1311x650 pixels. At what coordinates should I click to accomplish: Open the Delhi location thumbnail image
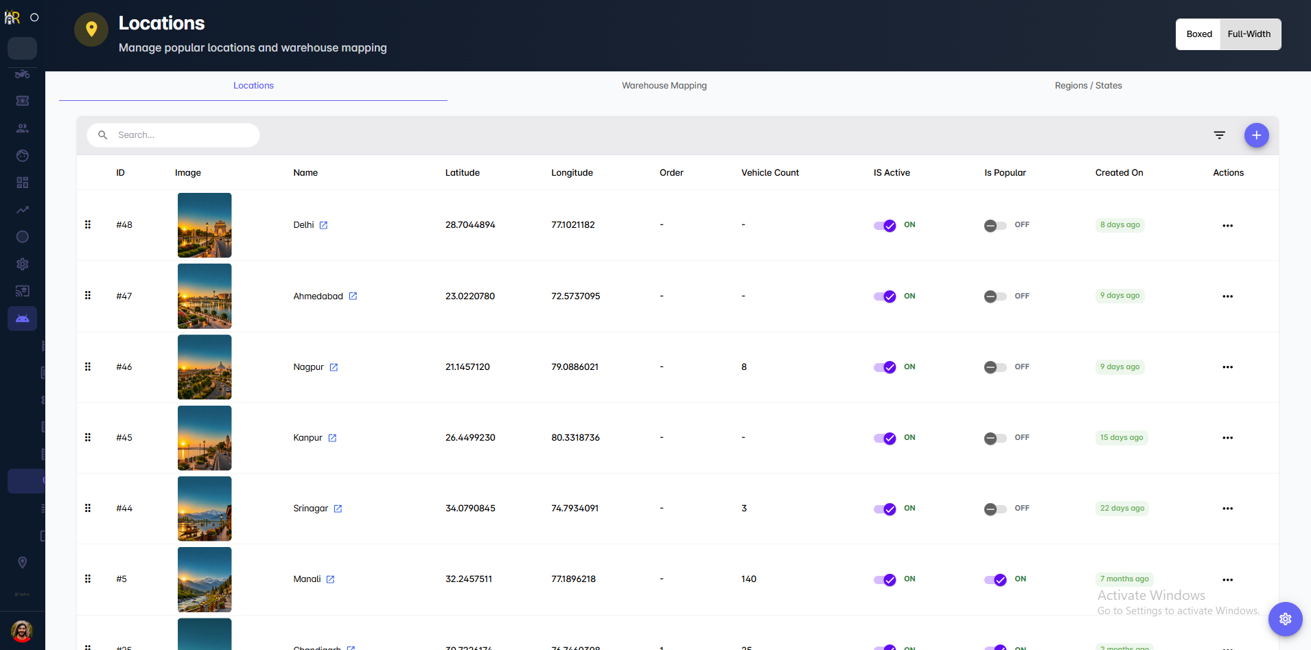(x=205, y=225)
